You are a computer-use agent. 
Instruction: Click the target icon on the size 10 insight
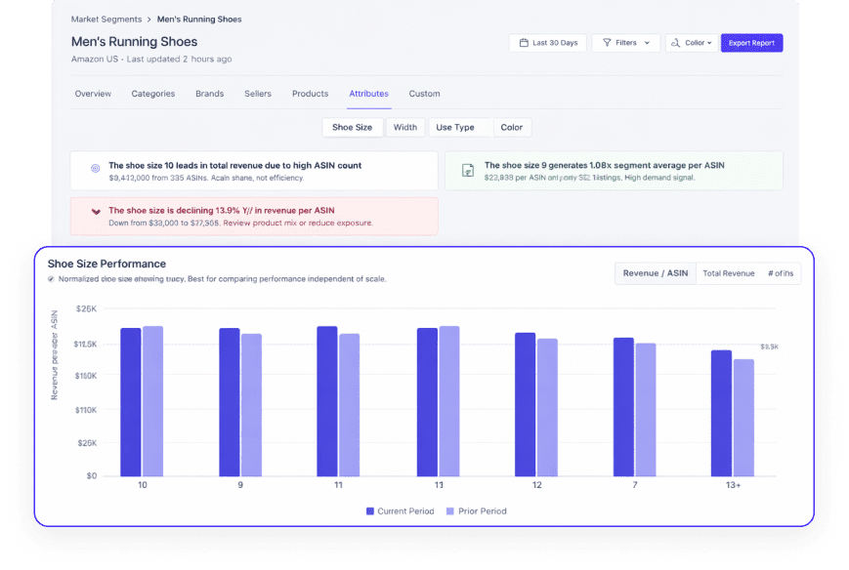click(x=95, y=169)
